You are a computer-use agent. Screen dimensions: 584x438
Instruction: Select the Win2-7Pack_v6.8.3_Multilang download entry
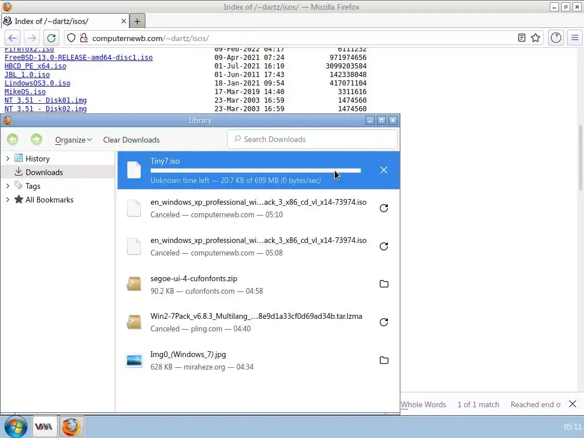pos(258,322)
